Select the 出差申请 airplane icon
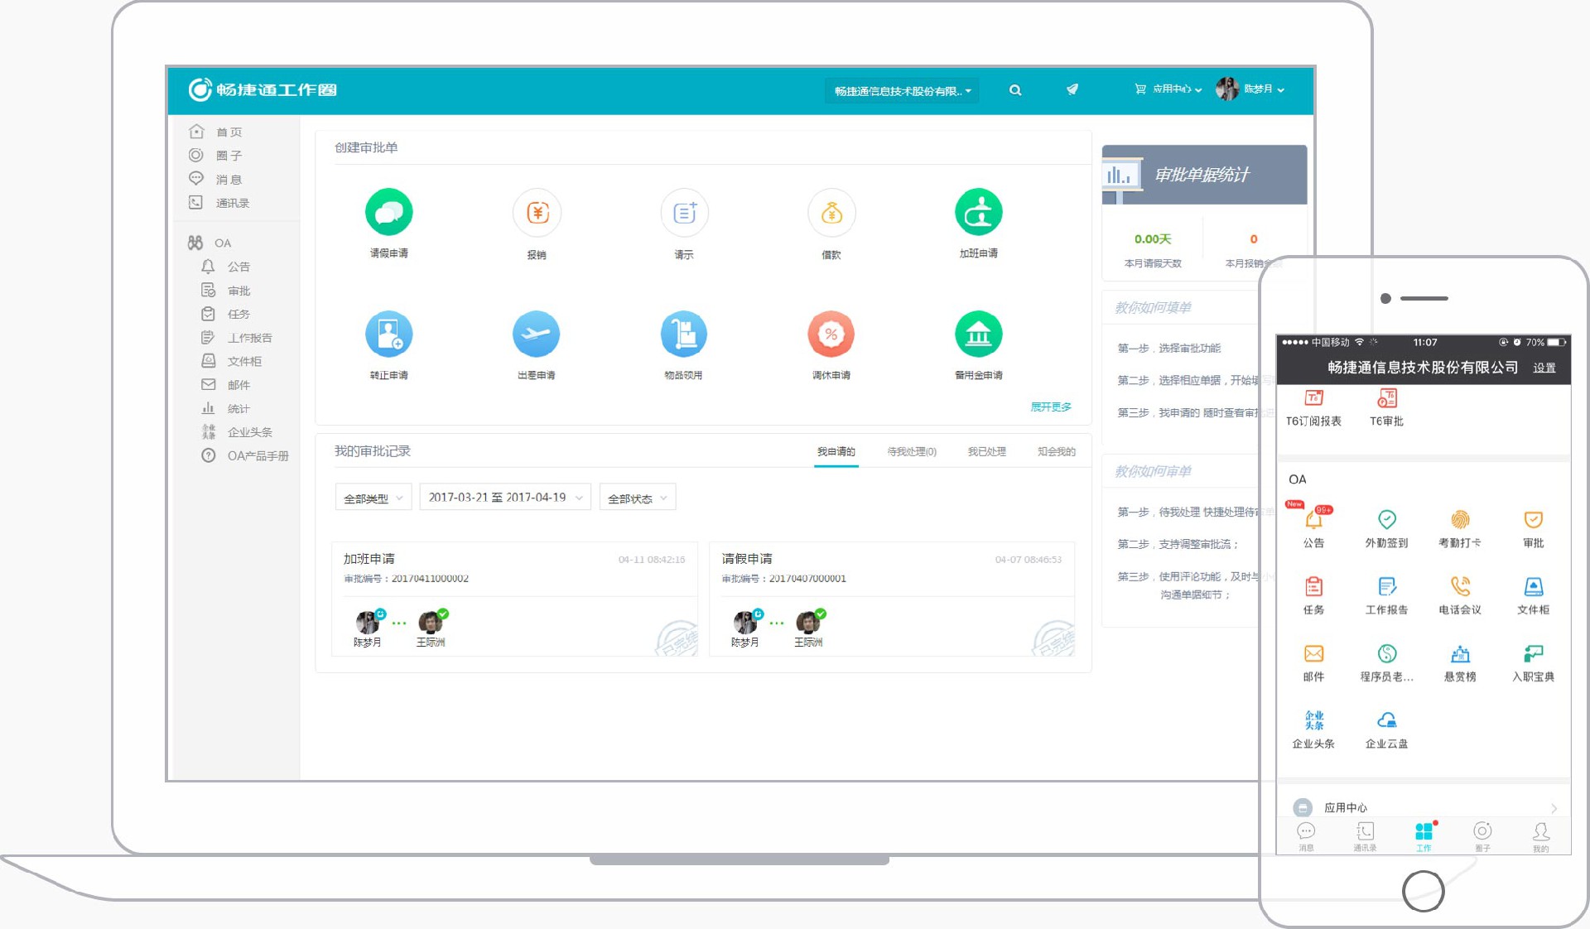Image resolution: width=1590 pixels, height=929 pixels. (536, 334)
